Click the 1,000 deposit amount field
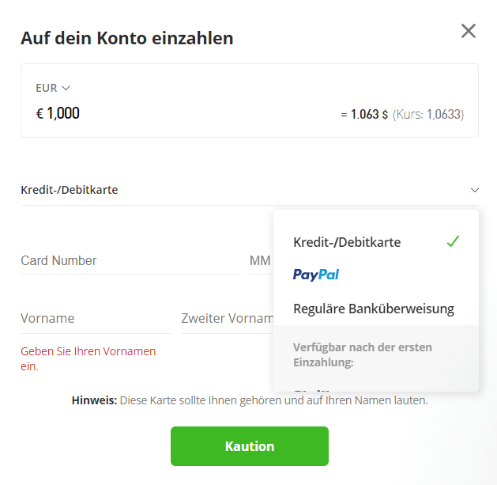The image size is (497, 485). point(63,113)
